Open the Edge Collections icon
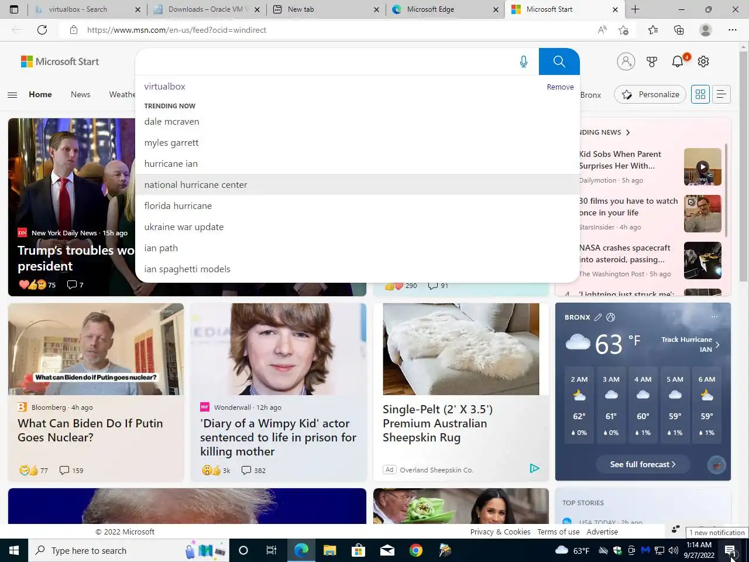The height and width of the screenshot is (562, 749). tap(679, 30)
